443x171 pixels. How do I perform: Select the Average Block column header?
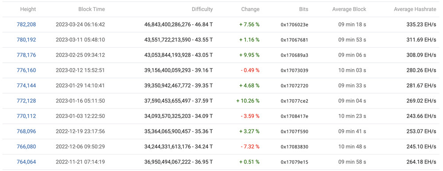[349, 9]
